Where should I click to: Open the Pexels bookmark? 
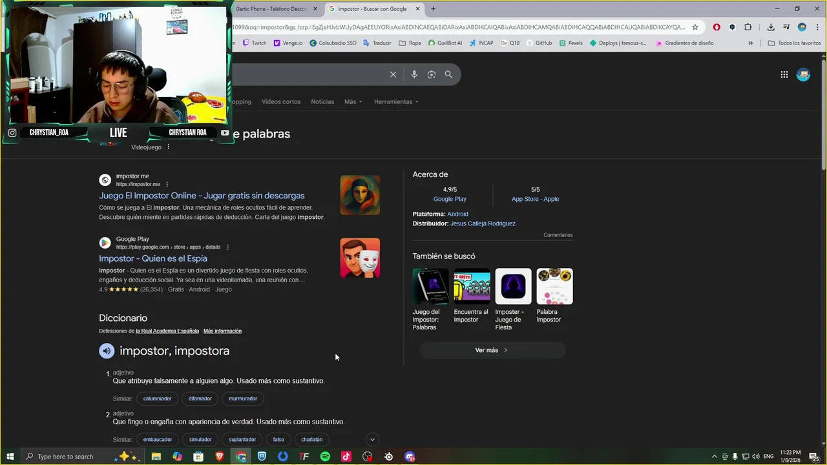coord(571,43)
